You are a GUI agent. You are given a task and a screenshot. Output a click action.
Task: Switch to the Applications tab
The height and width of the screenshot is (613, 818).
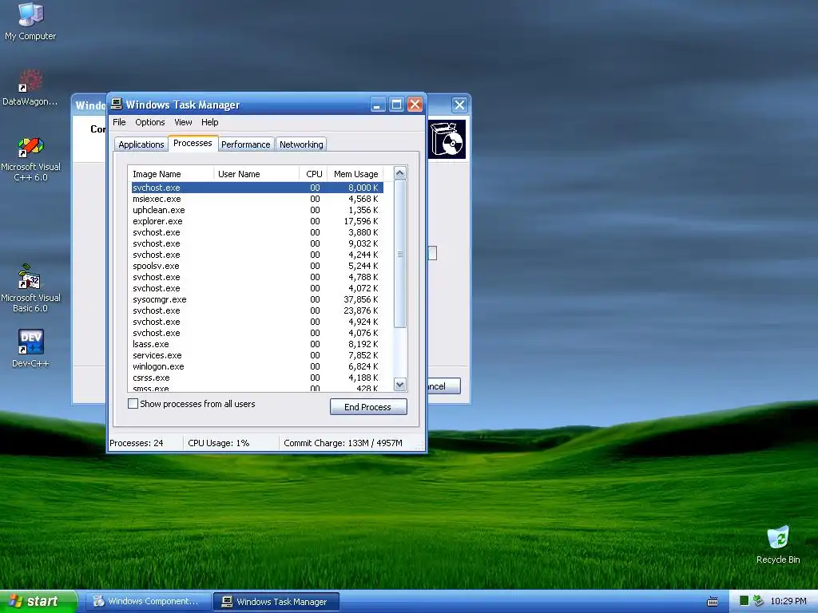tap(141, 144)
